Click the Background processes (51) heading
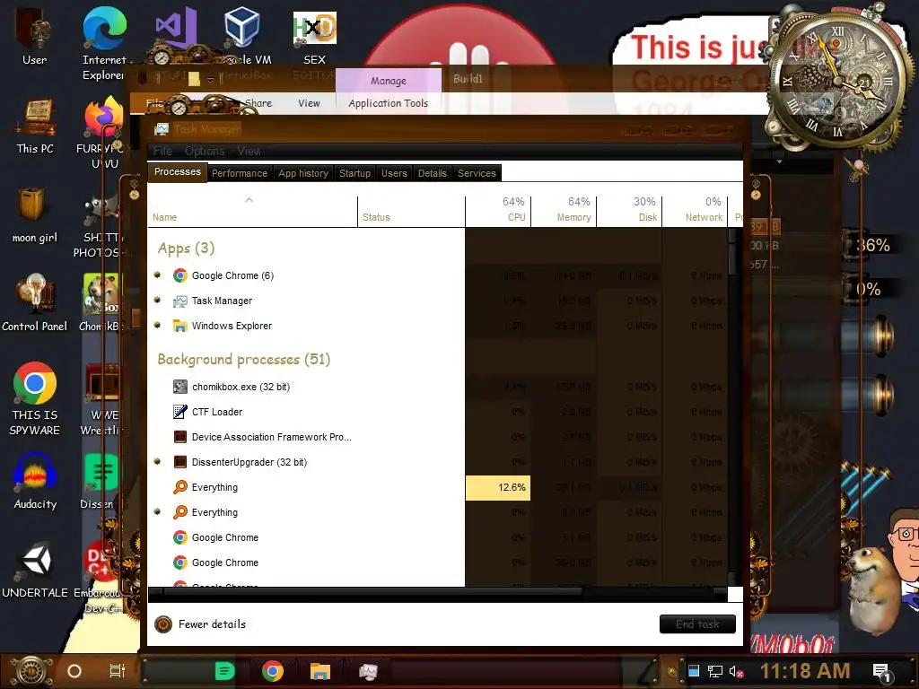The height and width of the screenshot is (689, 919). (x=244, y=359)
